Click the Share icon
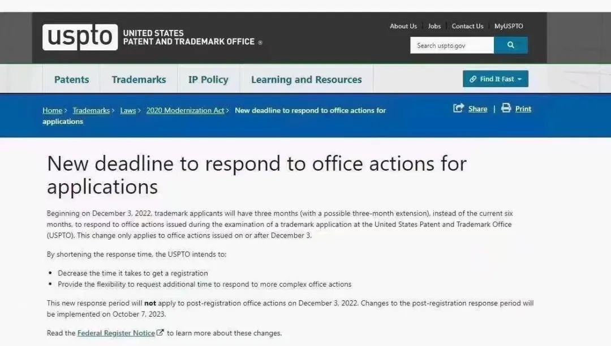Image resolution: width=611 pixels, height=346 pixels. coord(459,108)
